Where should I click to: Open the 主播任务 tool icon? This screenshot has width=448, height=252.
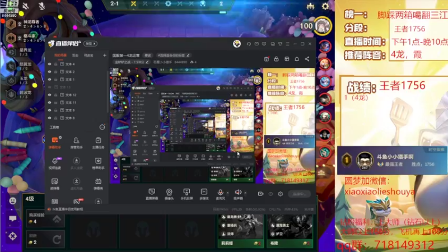point(98,142)
